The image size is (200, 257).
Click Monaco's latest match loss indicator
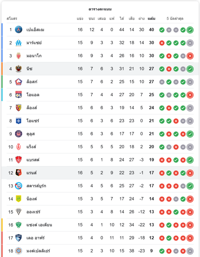(190, 56)
